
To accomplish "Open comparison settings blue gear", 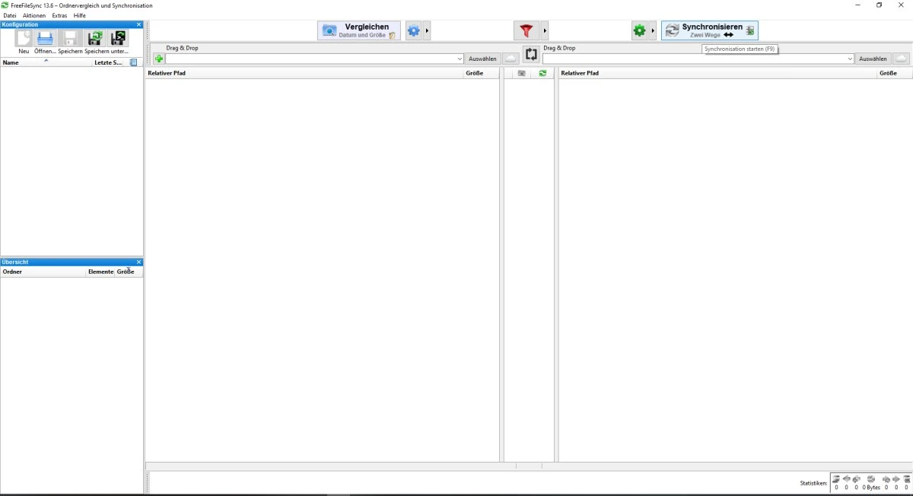I will [x=413, y=30].
